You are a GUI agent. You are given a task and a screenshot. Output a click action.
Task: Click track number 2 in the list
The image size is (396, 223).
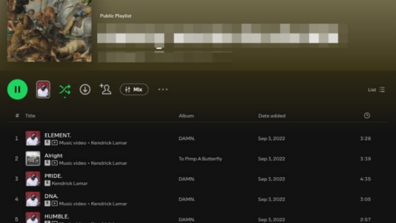pos(17,158)
